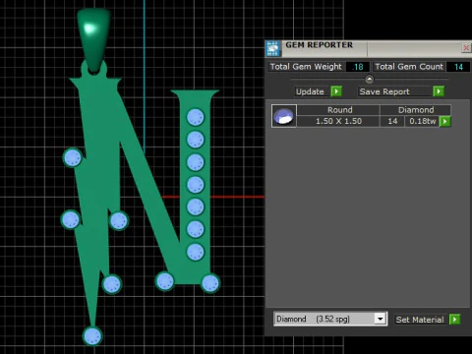Click the green arrow beside 0.18tw

point(444,121)
